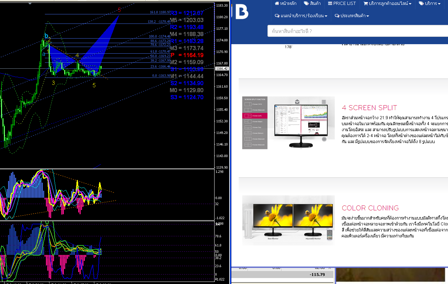The image size is (448, 284).
Task: Click the M3 = 1173.74 pivot label
Action: click(x=186, y=48)
